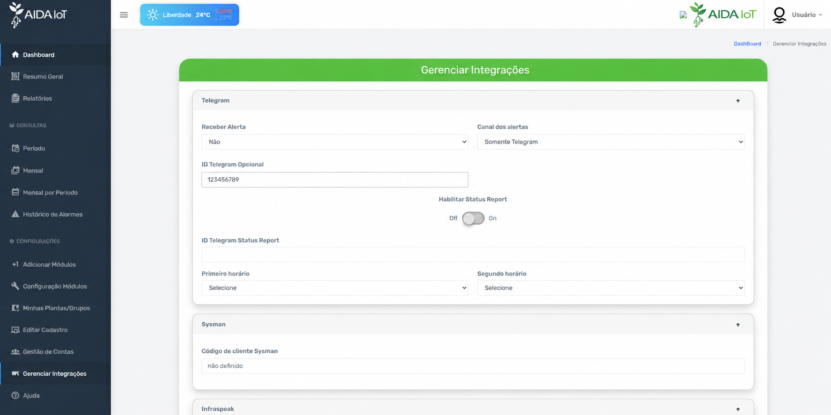
Task: Click the Minhas Plantas/Grupos map icon
Action: click(15, 308)
